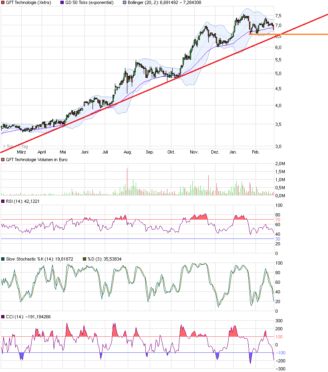Click the blue Bollinger legend swatch
Image resolution: width=328 pixels, height=372 pixels.
[125, 3]
